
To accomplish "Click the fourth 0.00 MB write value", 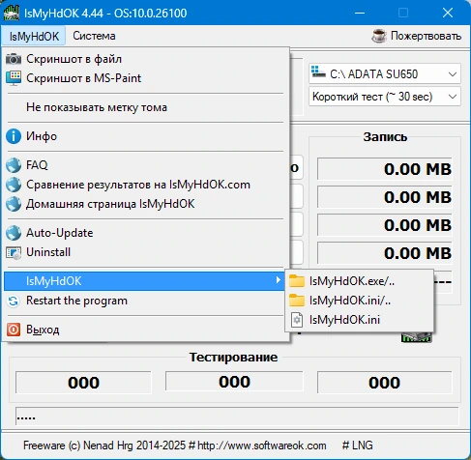I will 385,253.
